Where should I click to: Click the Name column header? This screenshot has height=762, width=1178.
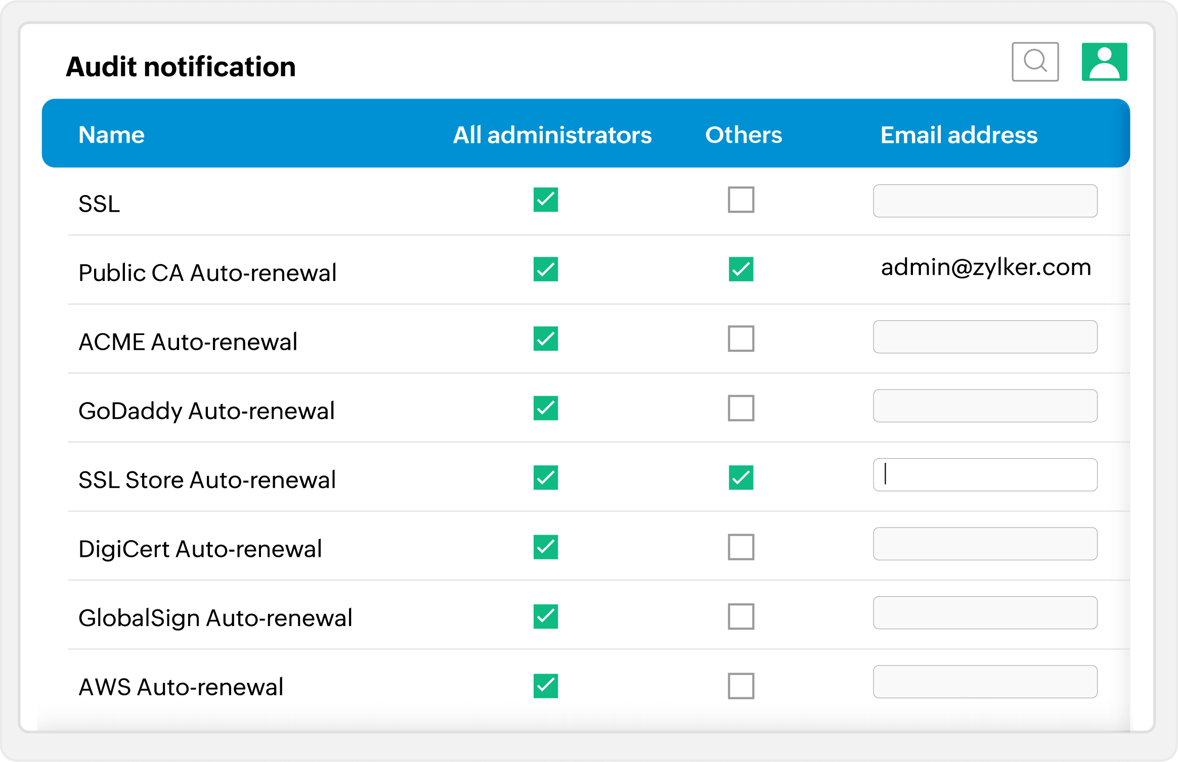[111, 135]
